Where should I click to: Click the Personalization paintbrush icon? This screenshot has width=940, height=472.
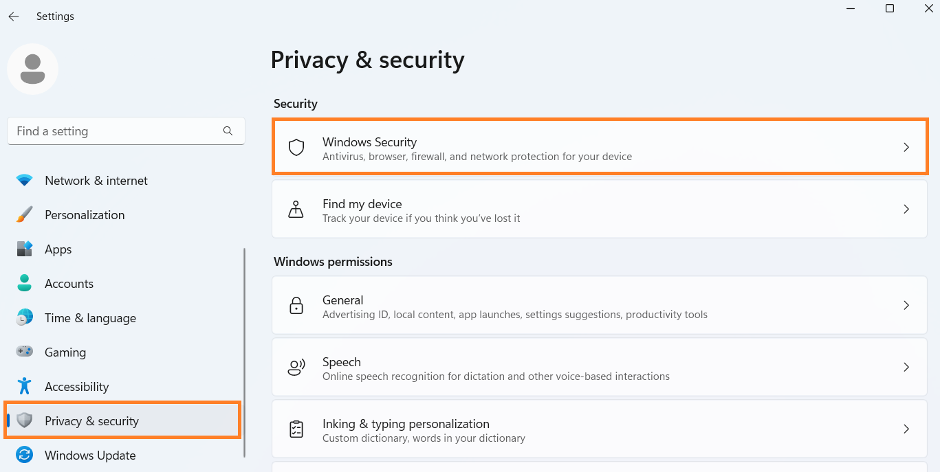click(25, 215)
